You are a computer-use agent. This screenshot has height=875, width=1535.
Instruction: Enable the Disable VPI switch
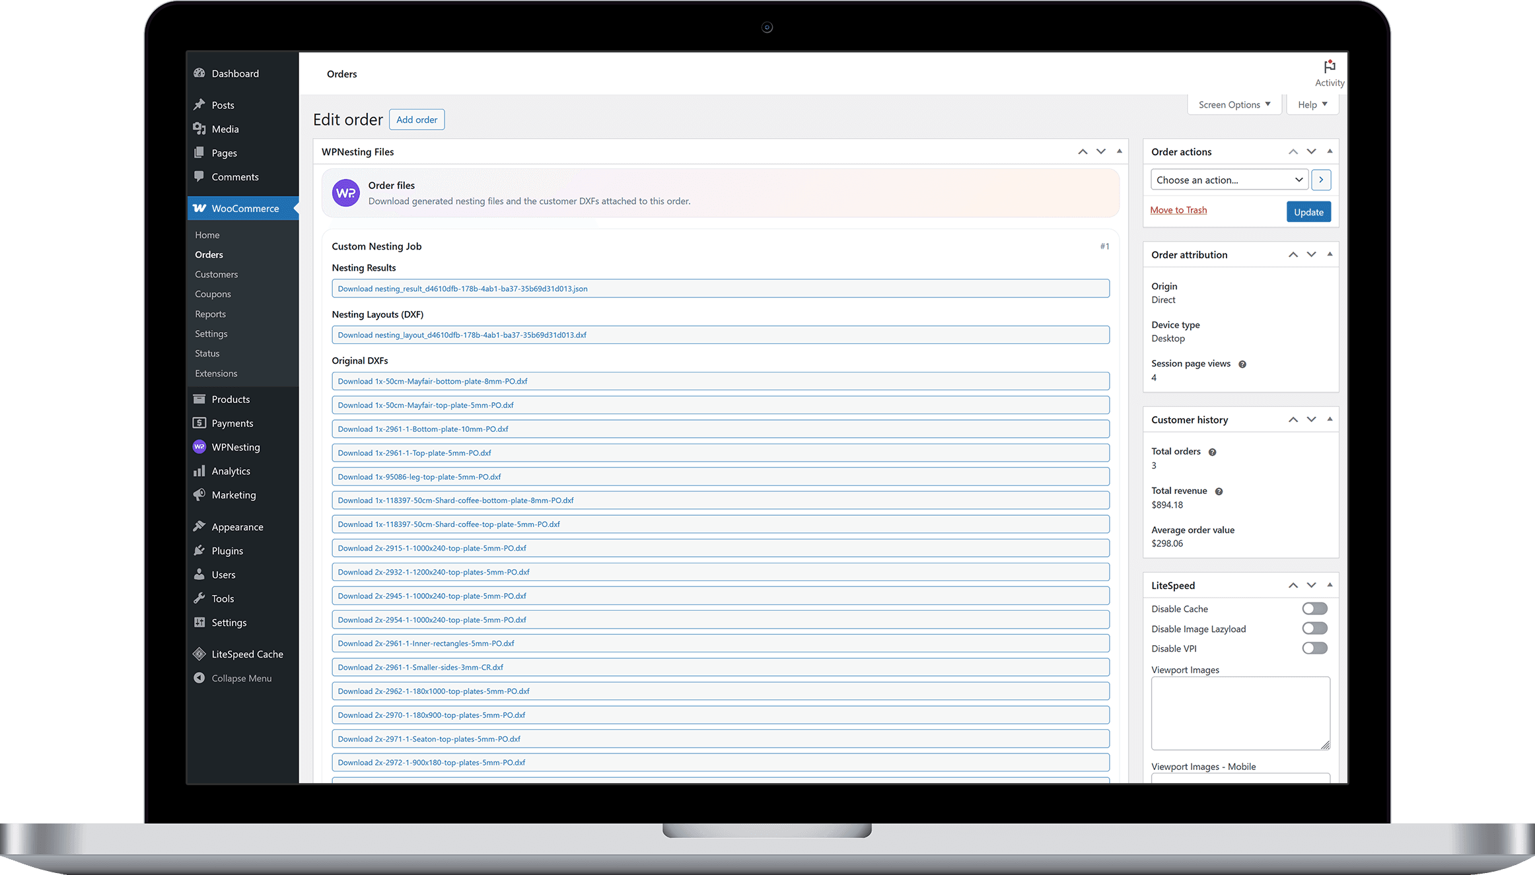pyautogui.click(x=1314, y=648)
